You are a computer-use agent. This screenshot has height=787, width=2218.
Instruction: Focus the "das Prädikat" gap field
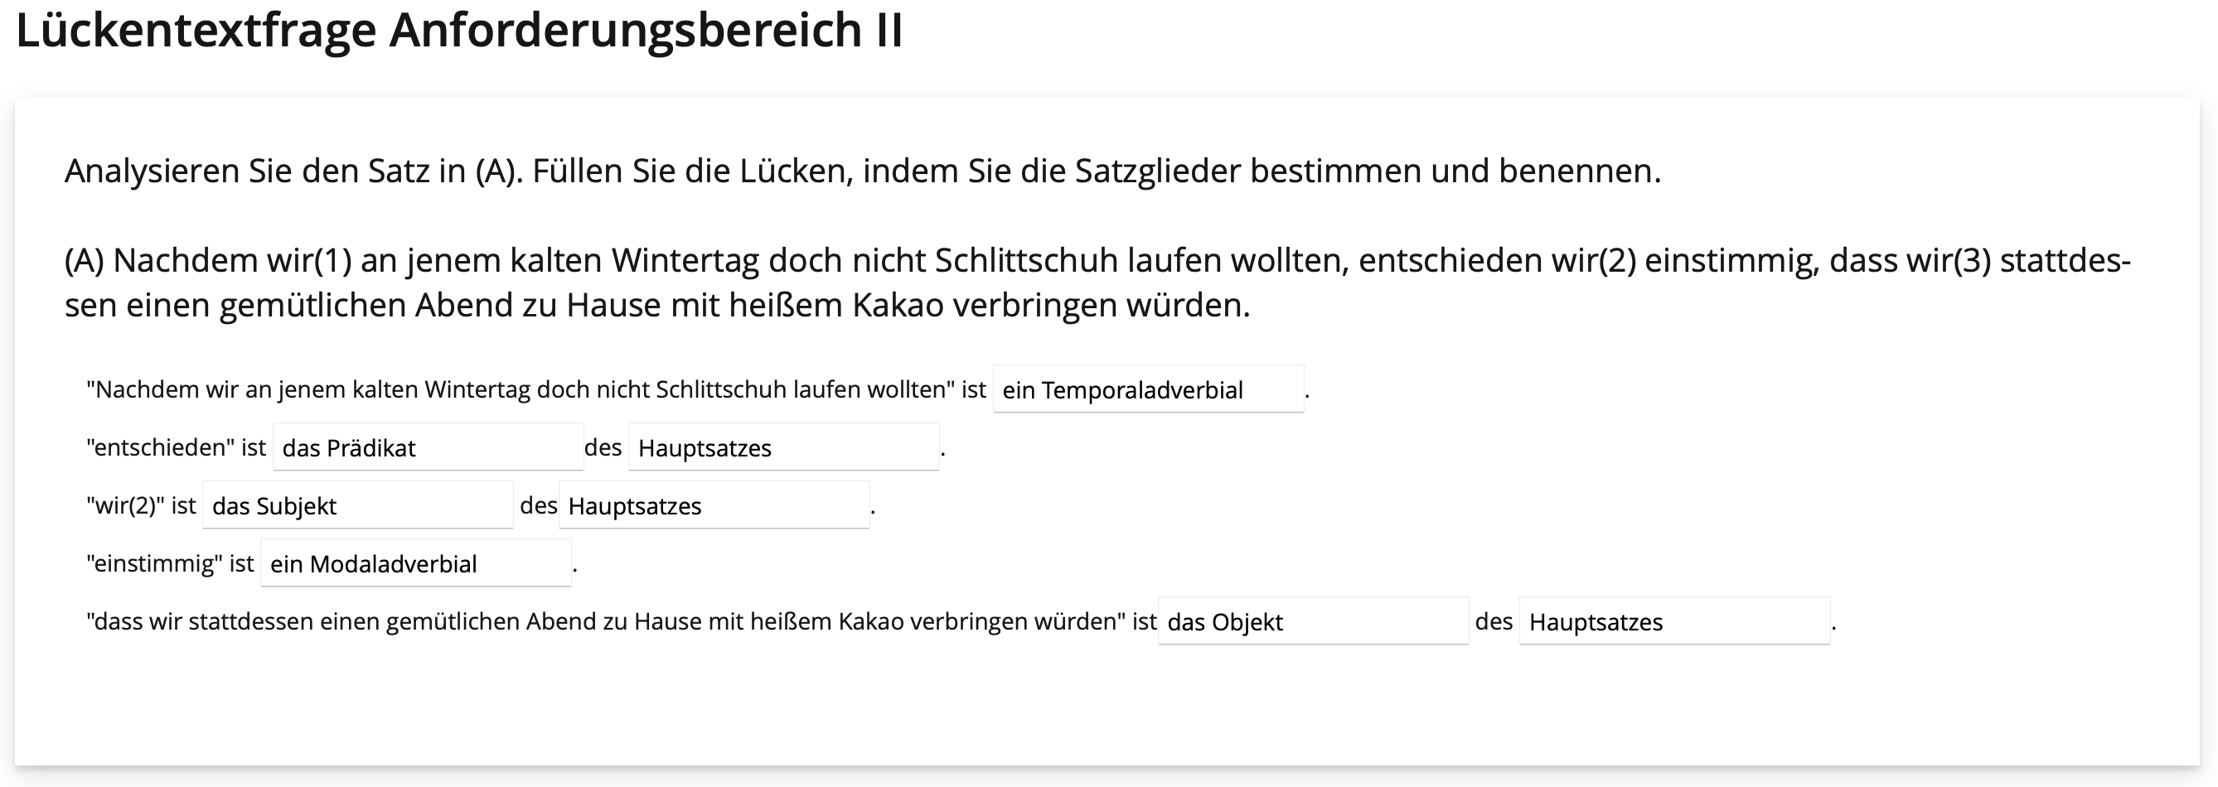[428, 447]
